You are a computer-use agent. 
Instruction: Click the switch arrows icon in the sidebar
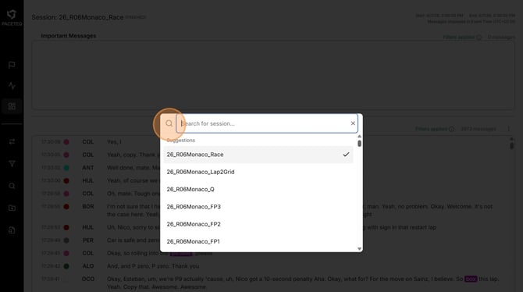pyautogui.click(x=12, y=142)
